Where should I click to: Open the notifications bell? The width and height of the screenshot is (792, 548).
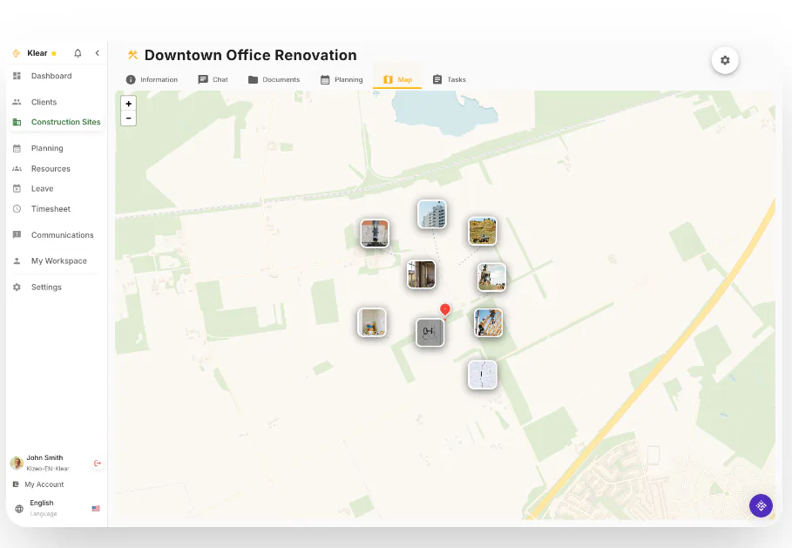tap(78, 53)
